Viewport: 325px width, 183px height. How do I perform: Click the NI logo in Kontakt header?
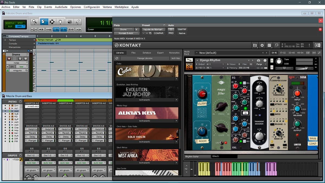[318, 45]
